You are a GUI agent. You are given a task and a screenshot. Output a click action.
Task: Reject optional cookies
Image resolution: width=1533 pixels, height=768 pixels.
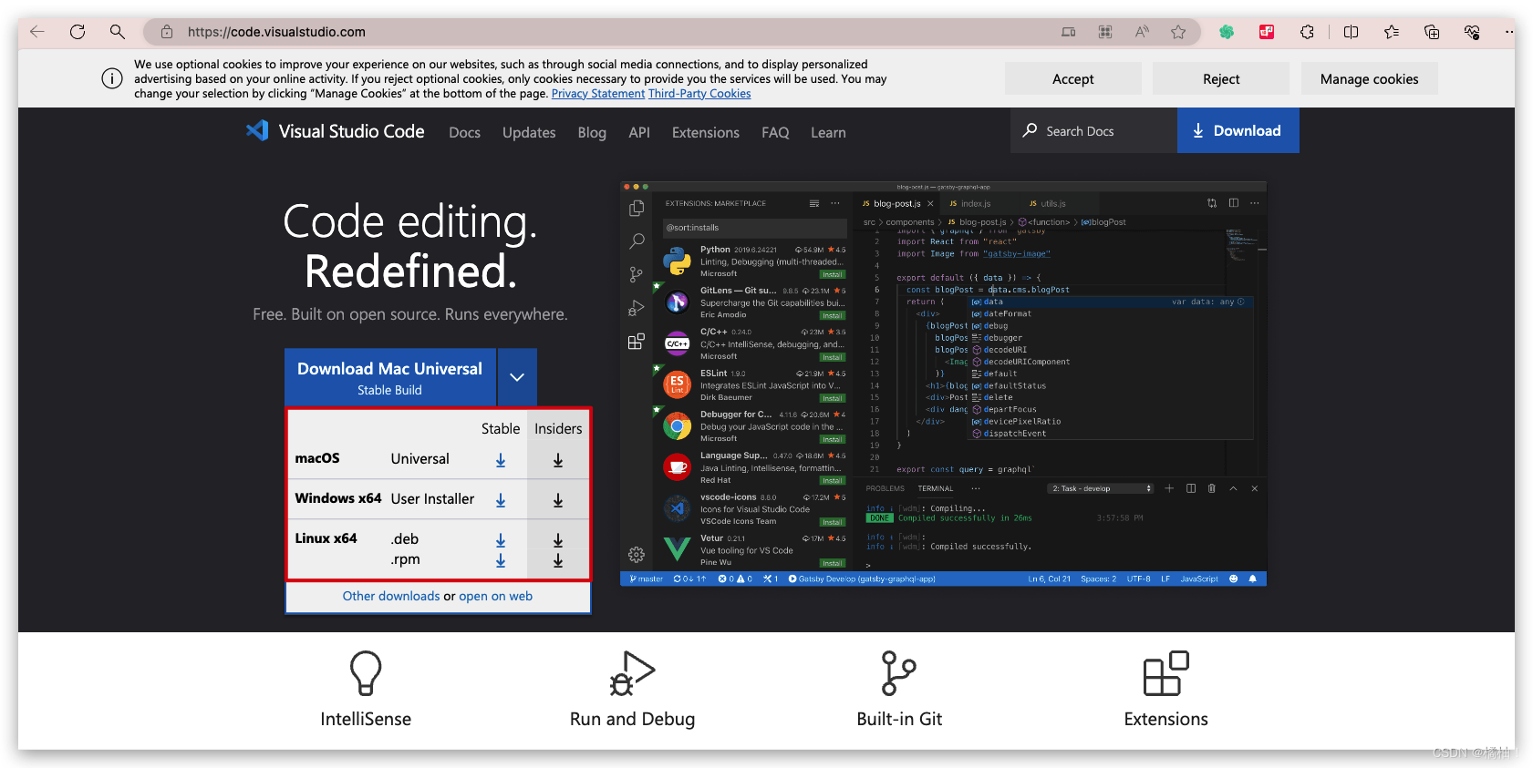pos(1221,79)
